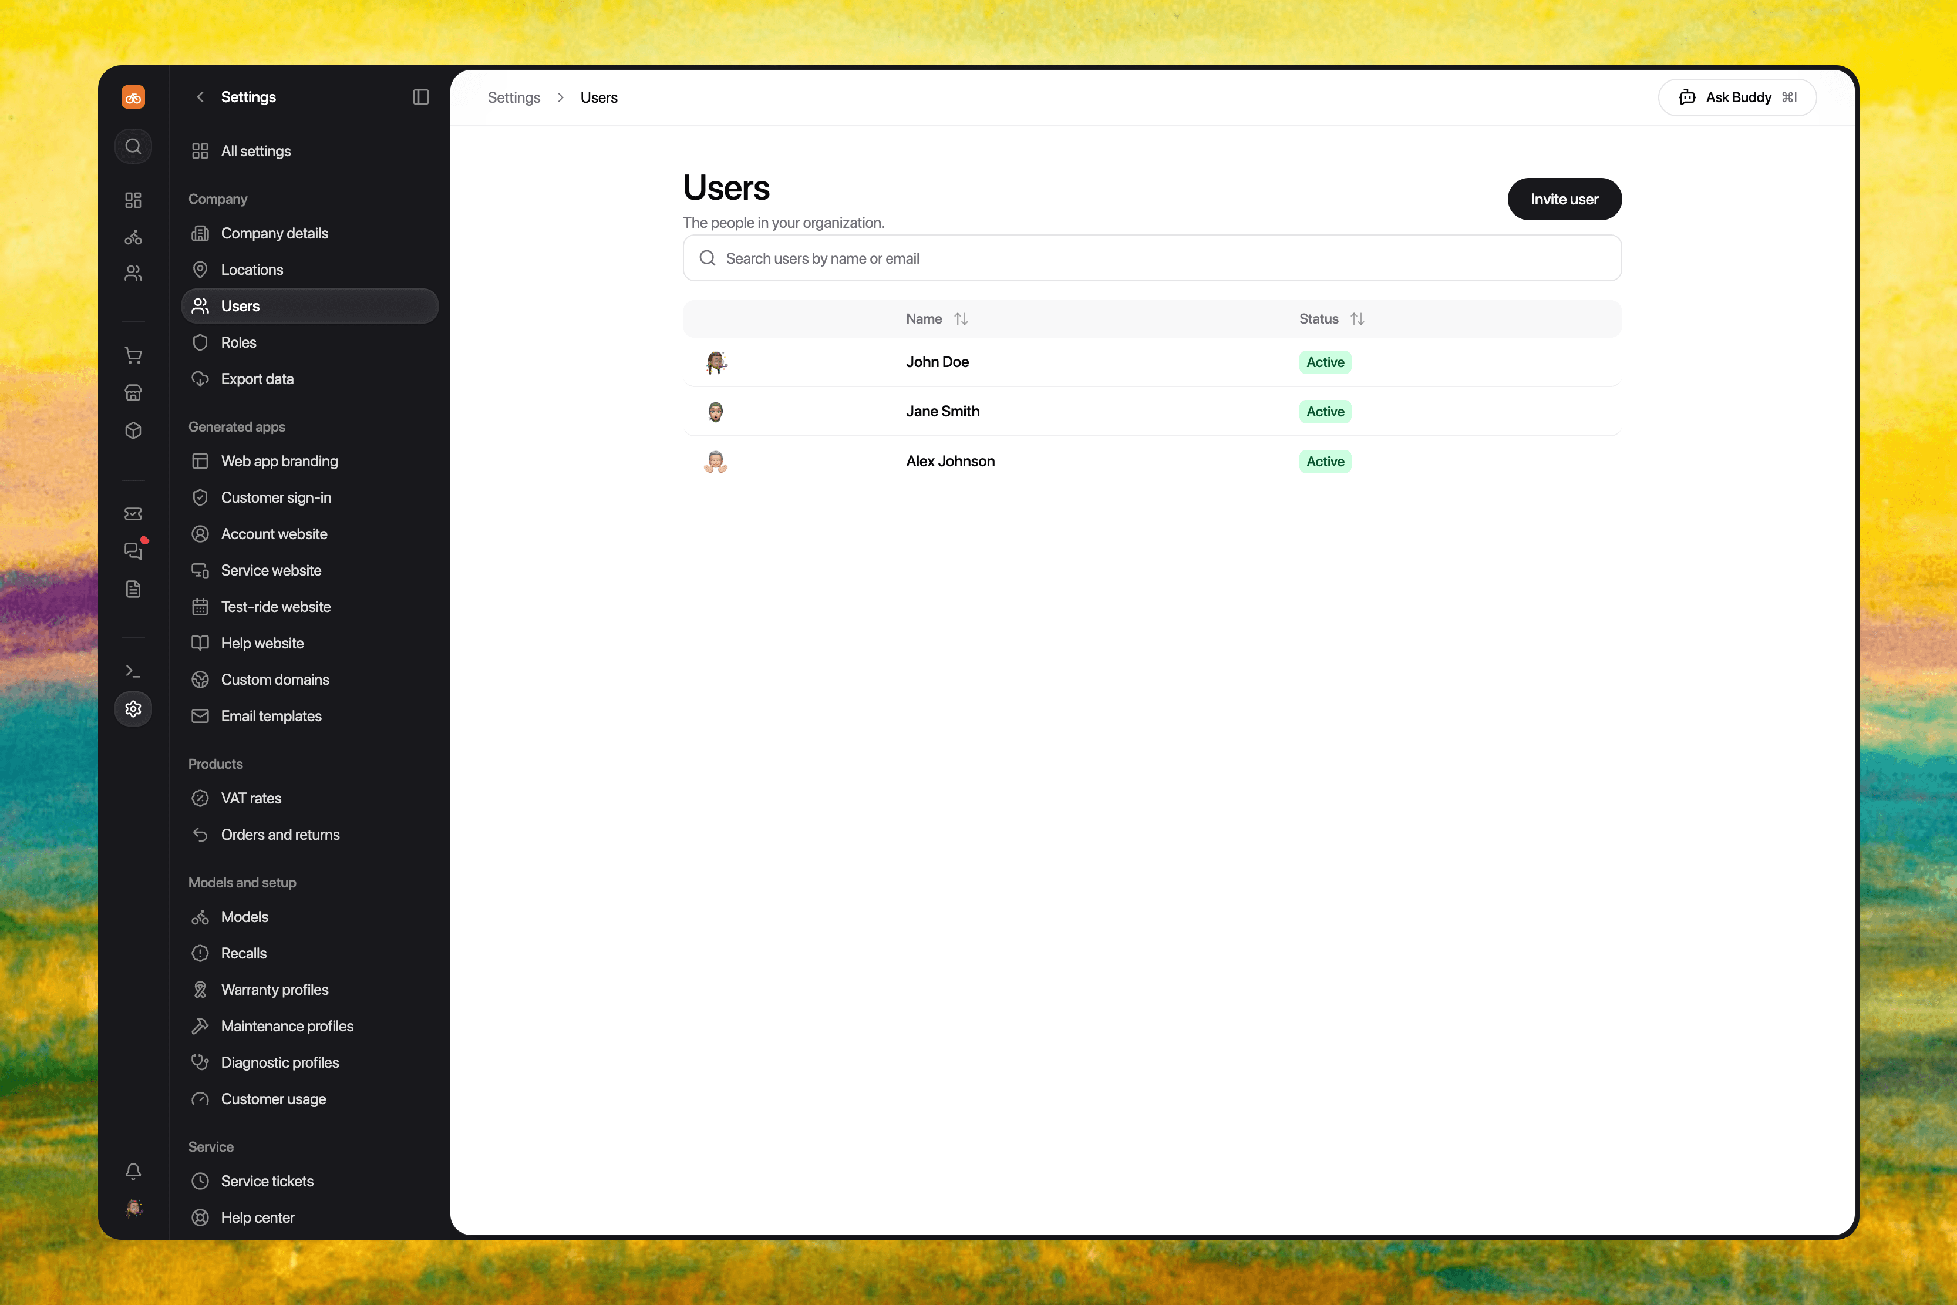Open the John Doe user row
This screenshot has width=1957, height=1305.
point(1151,362)
